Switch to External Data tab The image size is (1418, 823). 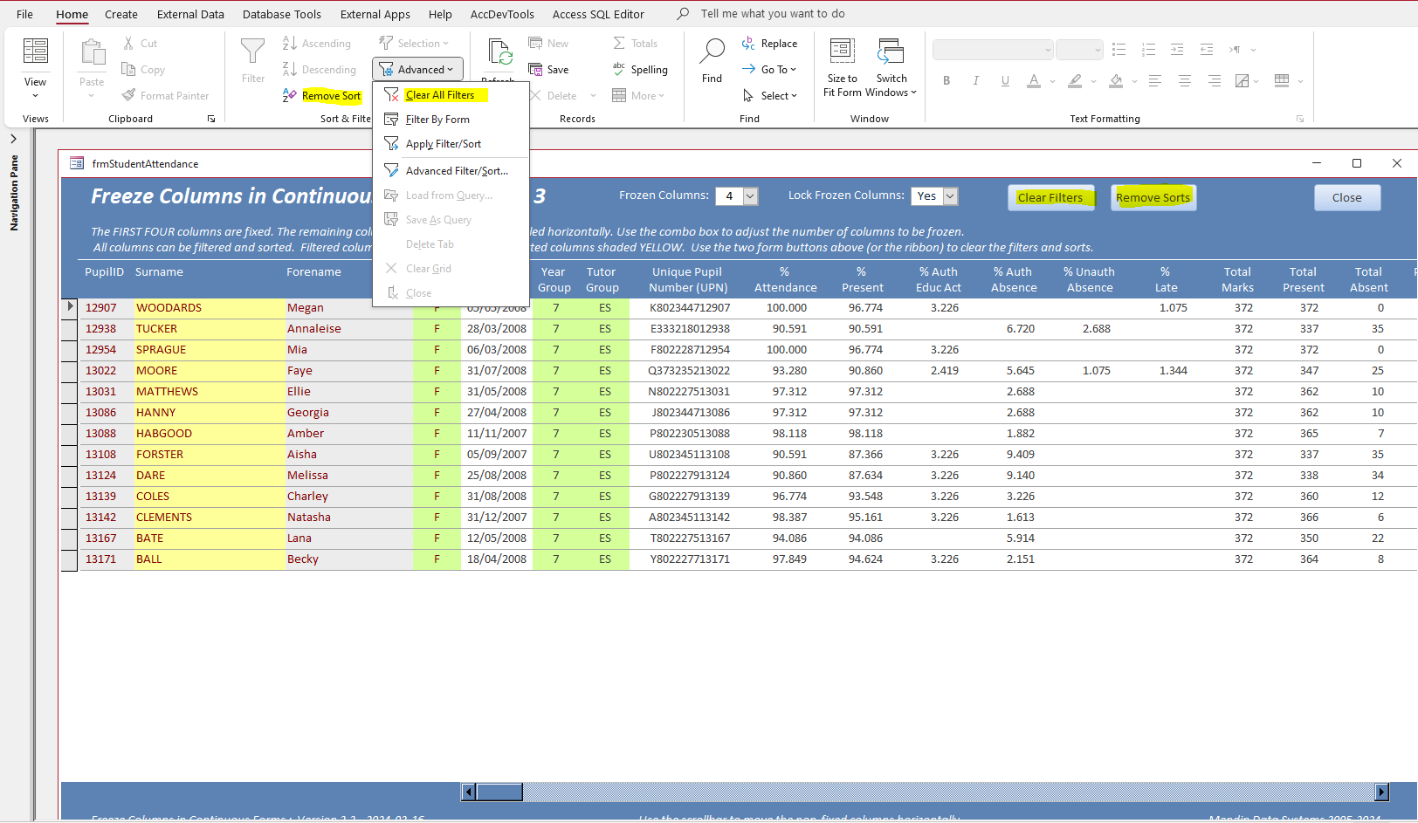190,14
